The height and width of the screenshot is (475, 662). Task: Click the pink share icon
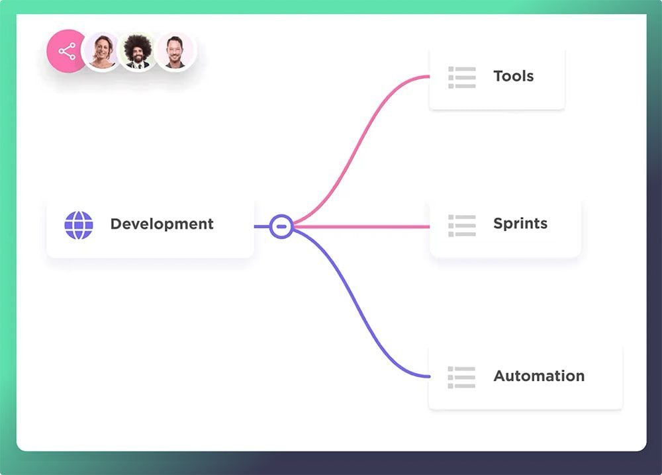click(66, 51)
